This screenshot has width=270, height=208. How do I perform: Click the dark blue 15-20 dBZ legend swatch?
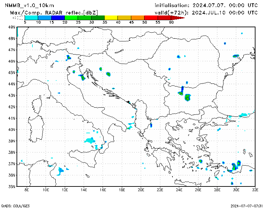[58, 17]
